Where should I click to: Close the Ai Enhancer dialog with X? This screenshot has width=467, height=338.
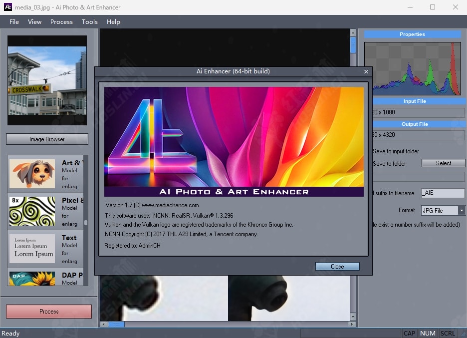click(366, 71)
